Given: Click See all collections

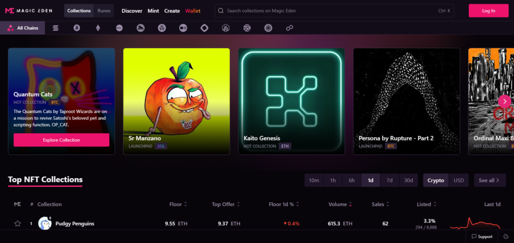Looking at the screenshot, I should (490, 180).
